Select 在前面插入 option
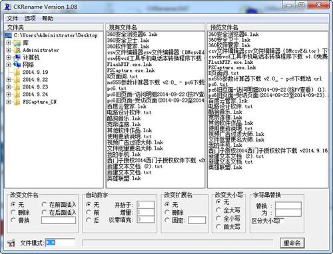The width and height of the screenshot is (333, 254). coord(44,204)
